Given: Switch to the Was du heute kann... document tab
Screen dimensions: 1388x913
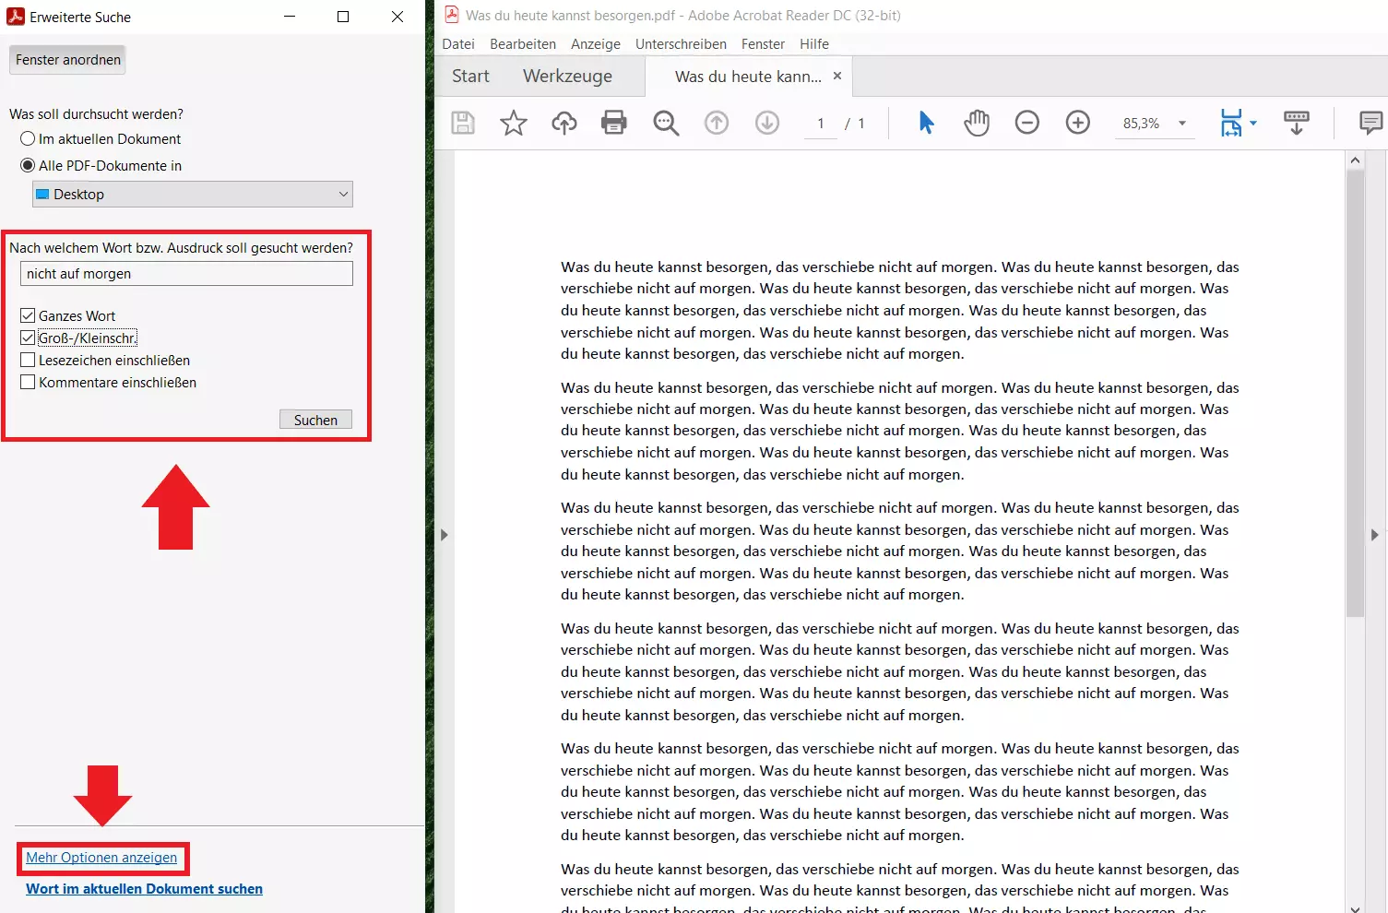Looking at the screenshot, I should [x=748, y=77].
